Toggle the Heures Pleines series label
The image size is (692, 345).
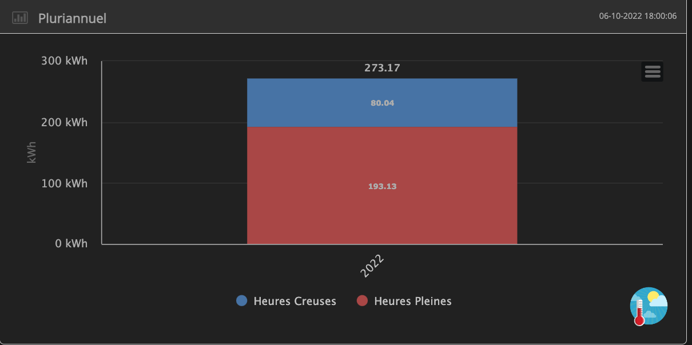pyautogui.click(x=412, y=301)
